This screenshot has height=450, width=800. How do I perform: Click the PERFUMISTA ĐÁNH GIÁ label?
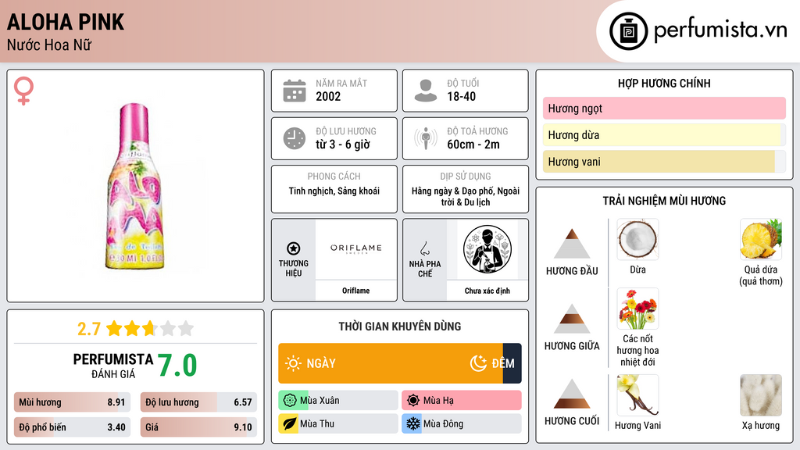point(113,366)
